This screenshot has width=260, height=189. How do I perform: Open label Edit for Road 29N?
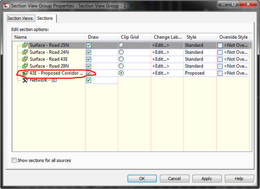[x=161, y=66]
